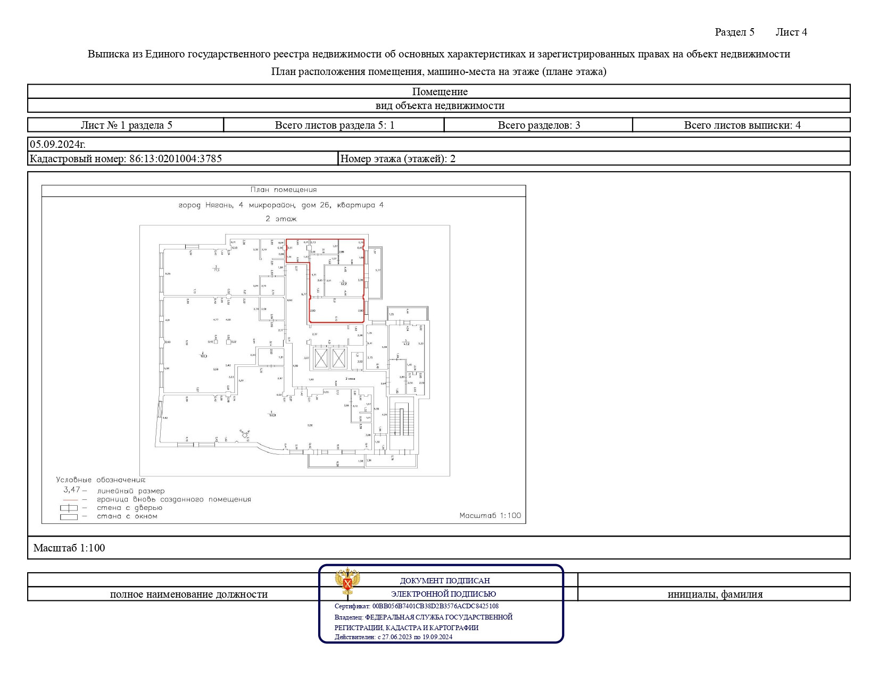Select the subtitle "План расположения помещения, машино-места"
Viewport: 878px width, 678px height.
click(439, 71)
